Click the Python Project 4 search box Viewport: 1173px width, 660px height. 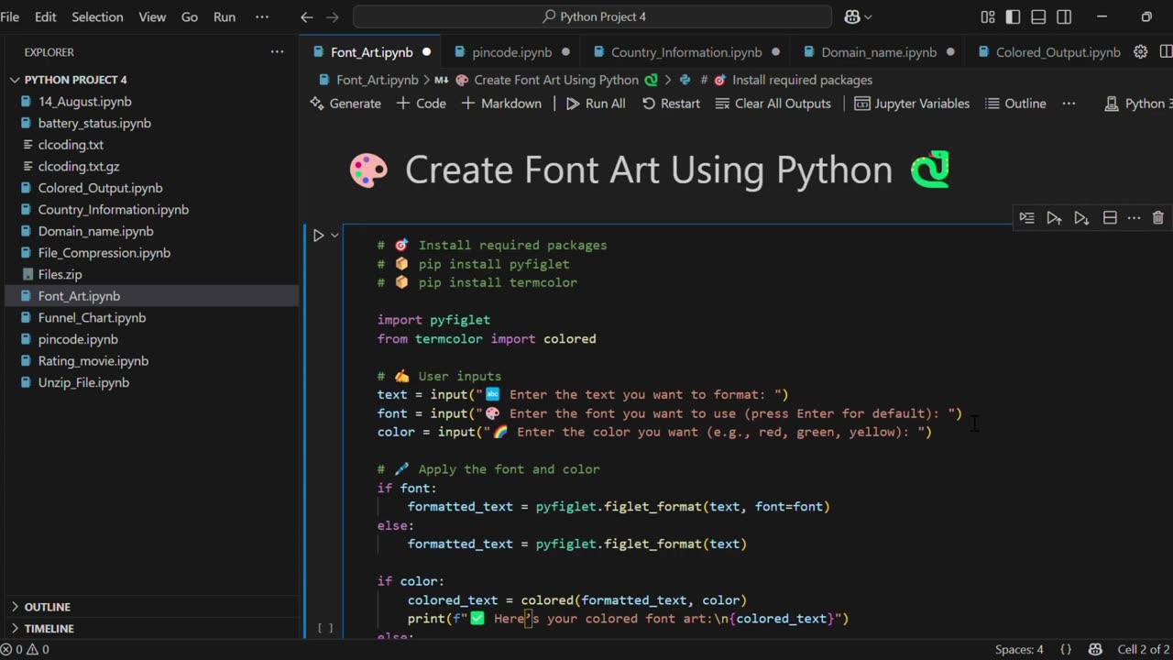click(592, 16)
